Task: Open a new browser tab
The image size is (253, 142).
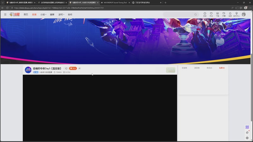Action: (165, 3)
